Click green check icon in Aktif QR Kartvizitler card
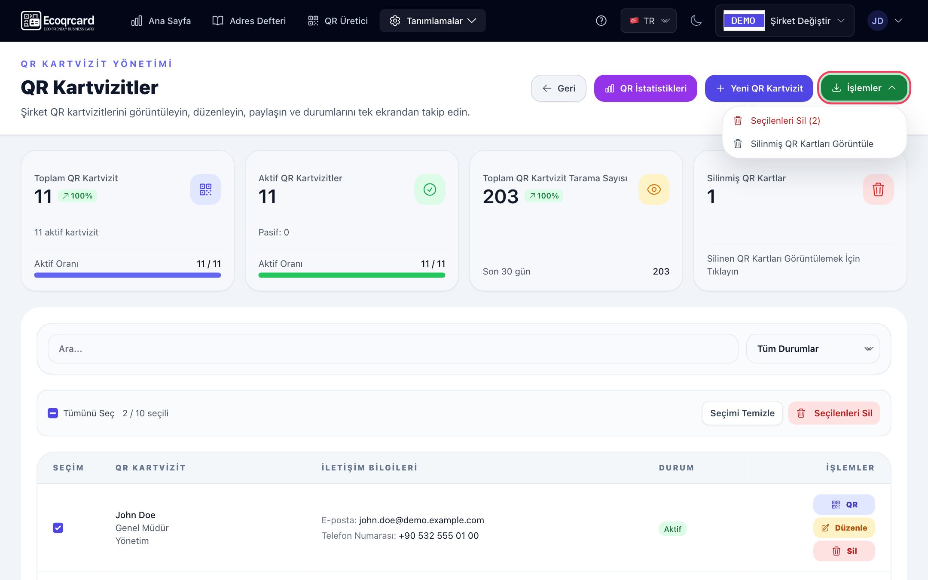 click(x=430, y=189)
